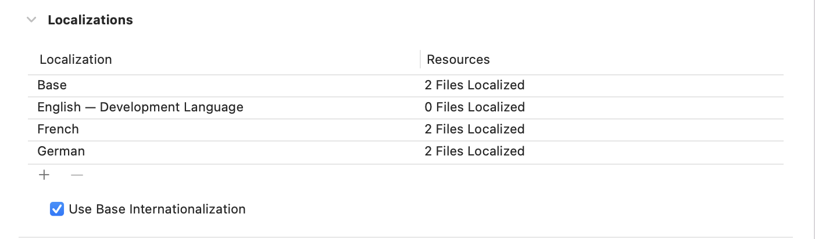This screenshot has height=239, width=815.
Task: Sort by the Localization column header
Action: click(76, 59)
